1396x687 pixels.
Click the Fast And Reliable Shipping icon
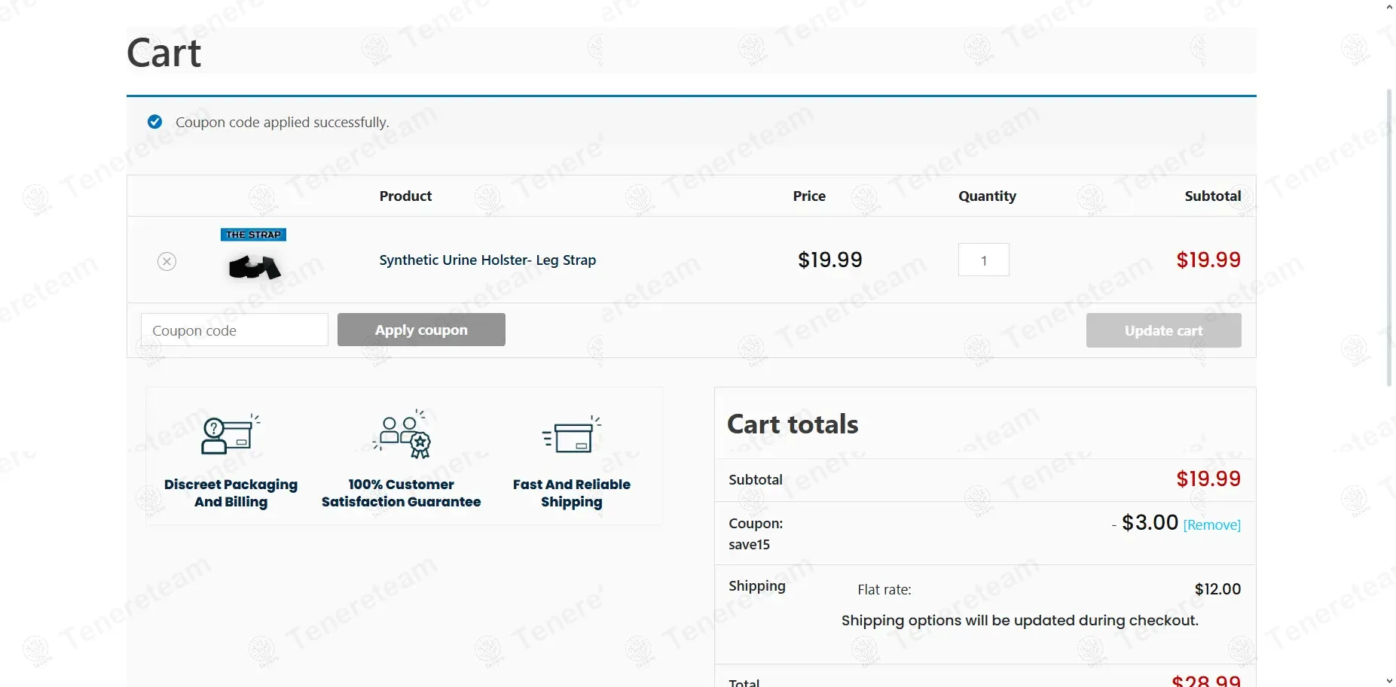(x=572, y=435)
